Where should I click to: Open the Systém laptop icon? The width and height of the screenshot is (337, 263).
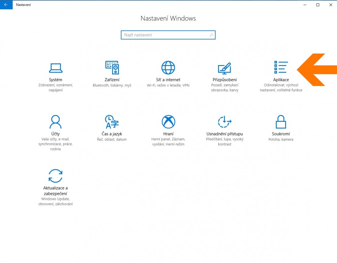click(56, 68)
